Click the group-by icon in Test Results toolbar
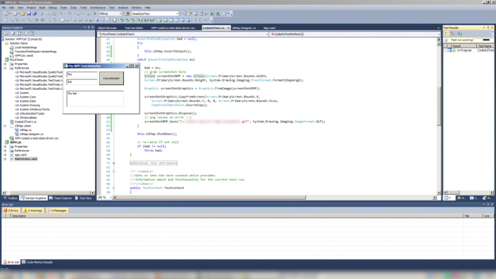 coord(452,33)
